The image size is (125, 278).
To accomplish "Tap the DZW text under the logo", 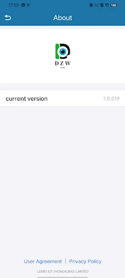I will (x=63, y=63).
